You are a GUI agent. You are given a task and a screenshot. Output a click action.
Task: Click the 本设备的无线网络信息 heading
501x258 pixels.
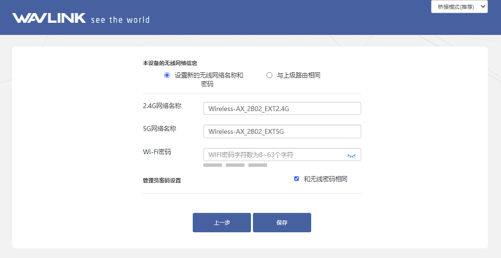pos(170,63)
